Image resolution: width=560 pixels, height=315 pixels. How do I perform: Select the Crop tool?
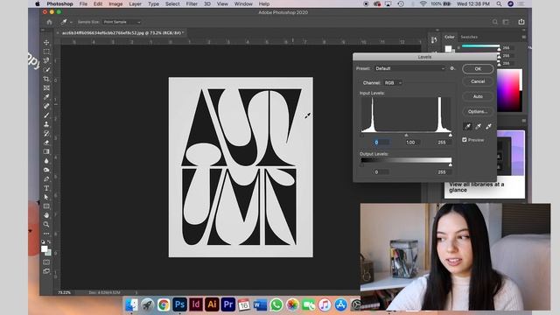pos(46,79)
